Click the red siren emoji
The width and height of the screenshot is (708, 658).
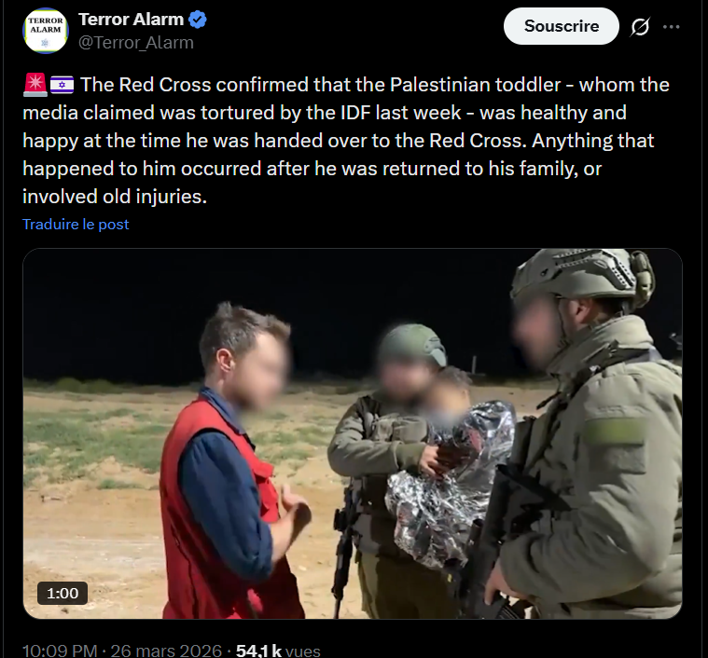point(35,85)
